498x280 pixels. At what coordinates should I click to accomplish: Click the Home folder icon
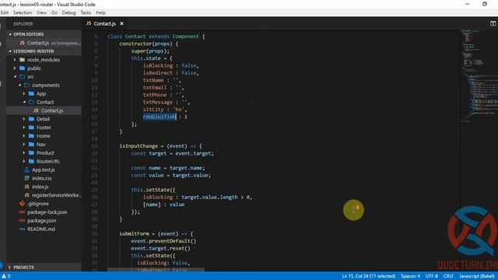tap(31, 136)
